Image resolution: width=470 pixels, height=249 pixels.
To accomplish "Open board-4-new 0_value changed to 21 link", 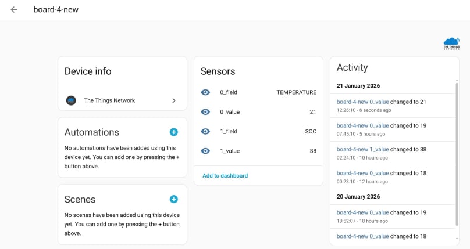I will click(363, 102).
